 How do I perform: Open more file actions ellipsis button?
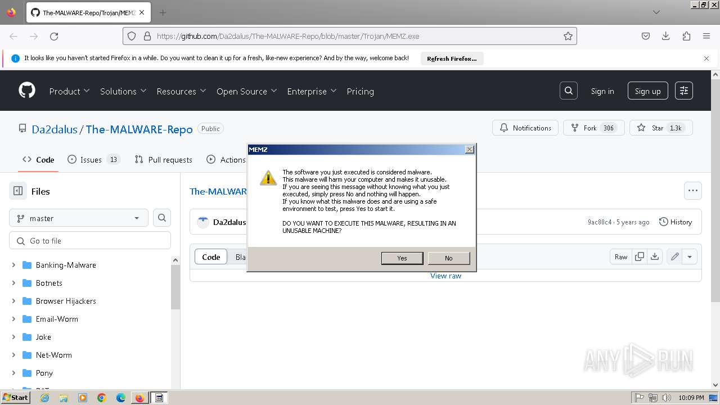pos(693,191)
